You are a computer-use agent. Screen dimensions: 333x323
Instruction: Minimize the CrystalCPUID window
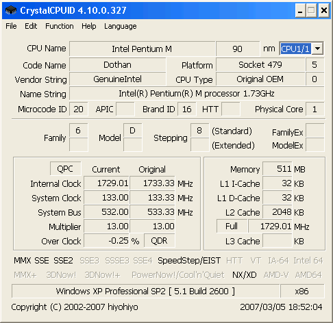[300, 10]
